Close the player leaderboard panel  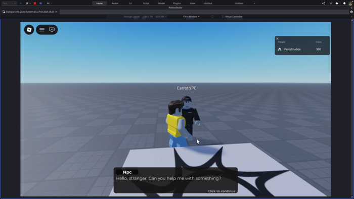point(277,38)
